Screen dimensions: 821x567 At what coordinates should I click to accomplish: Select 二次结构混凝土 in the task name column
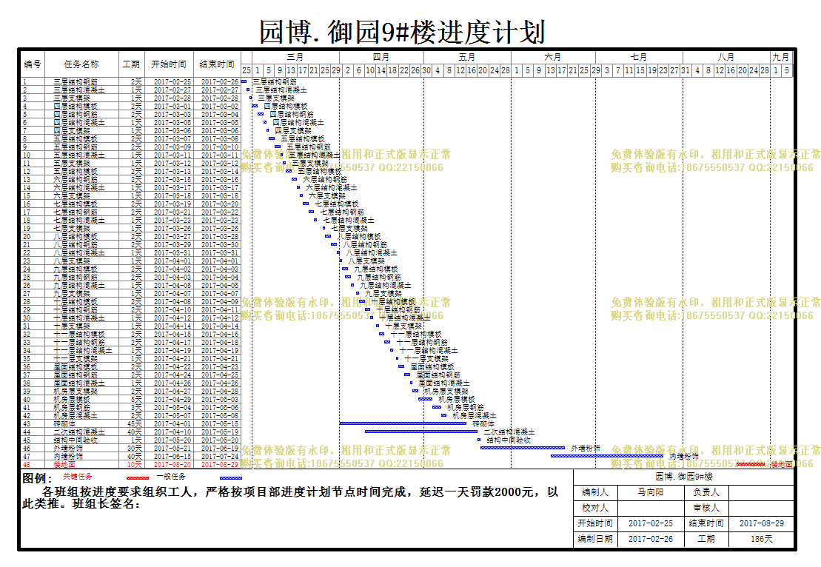78,432
